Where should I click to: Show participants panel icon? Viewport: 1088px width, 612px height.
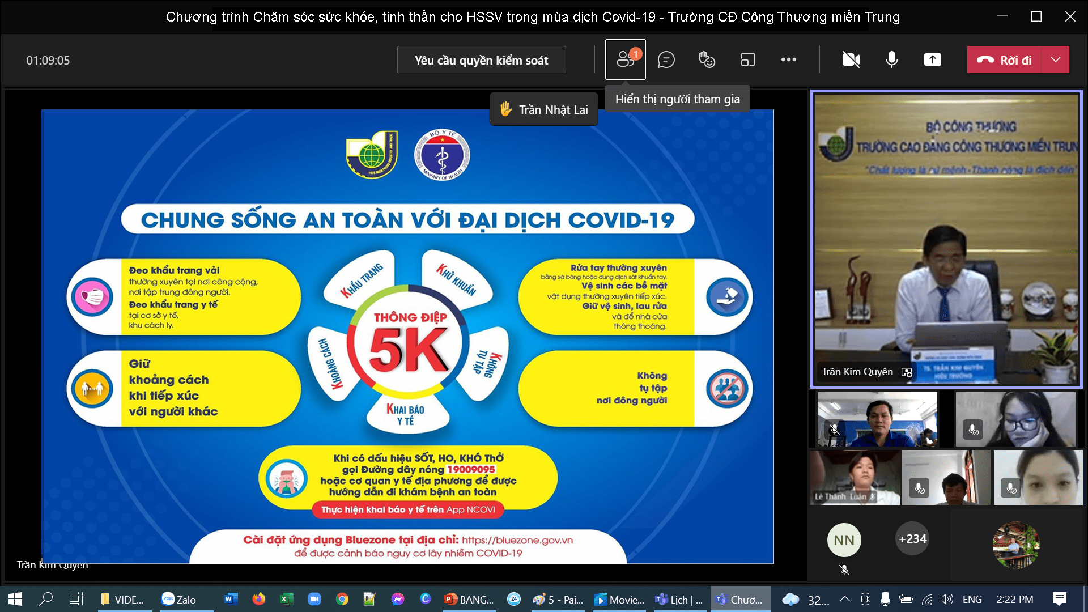click(x=625, y=59)
